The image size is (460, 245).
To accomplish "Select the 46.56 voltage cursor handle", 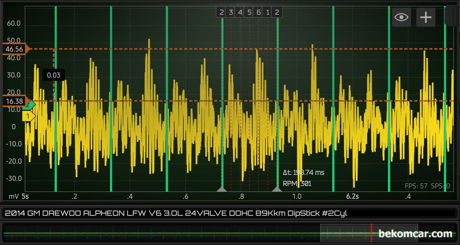I will tap(15, 49).
